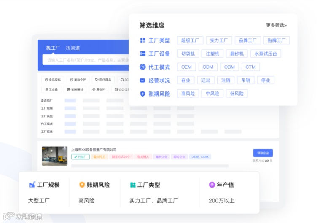Select the 实力工厂 filter chip

[x=219, y=40]
